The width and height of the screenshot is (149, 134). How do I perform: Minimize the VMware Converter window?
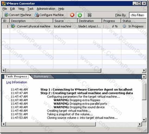[x=135, y=4]
